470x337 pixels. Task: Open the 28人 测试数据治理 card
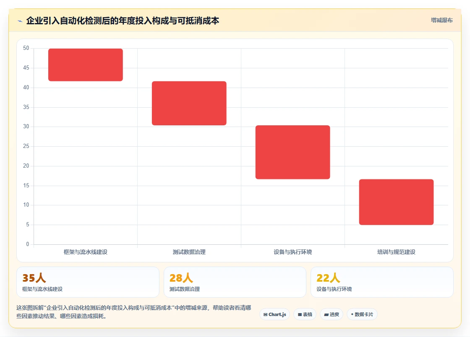(235, 282)
